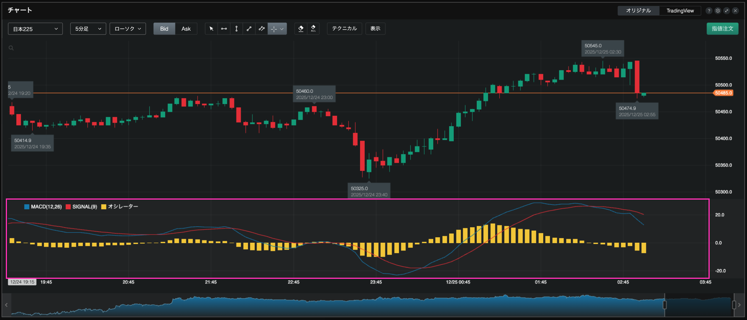Toggle the crosshair cursor tool
Screen dimensions: 747x320
point(274,29)
